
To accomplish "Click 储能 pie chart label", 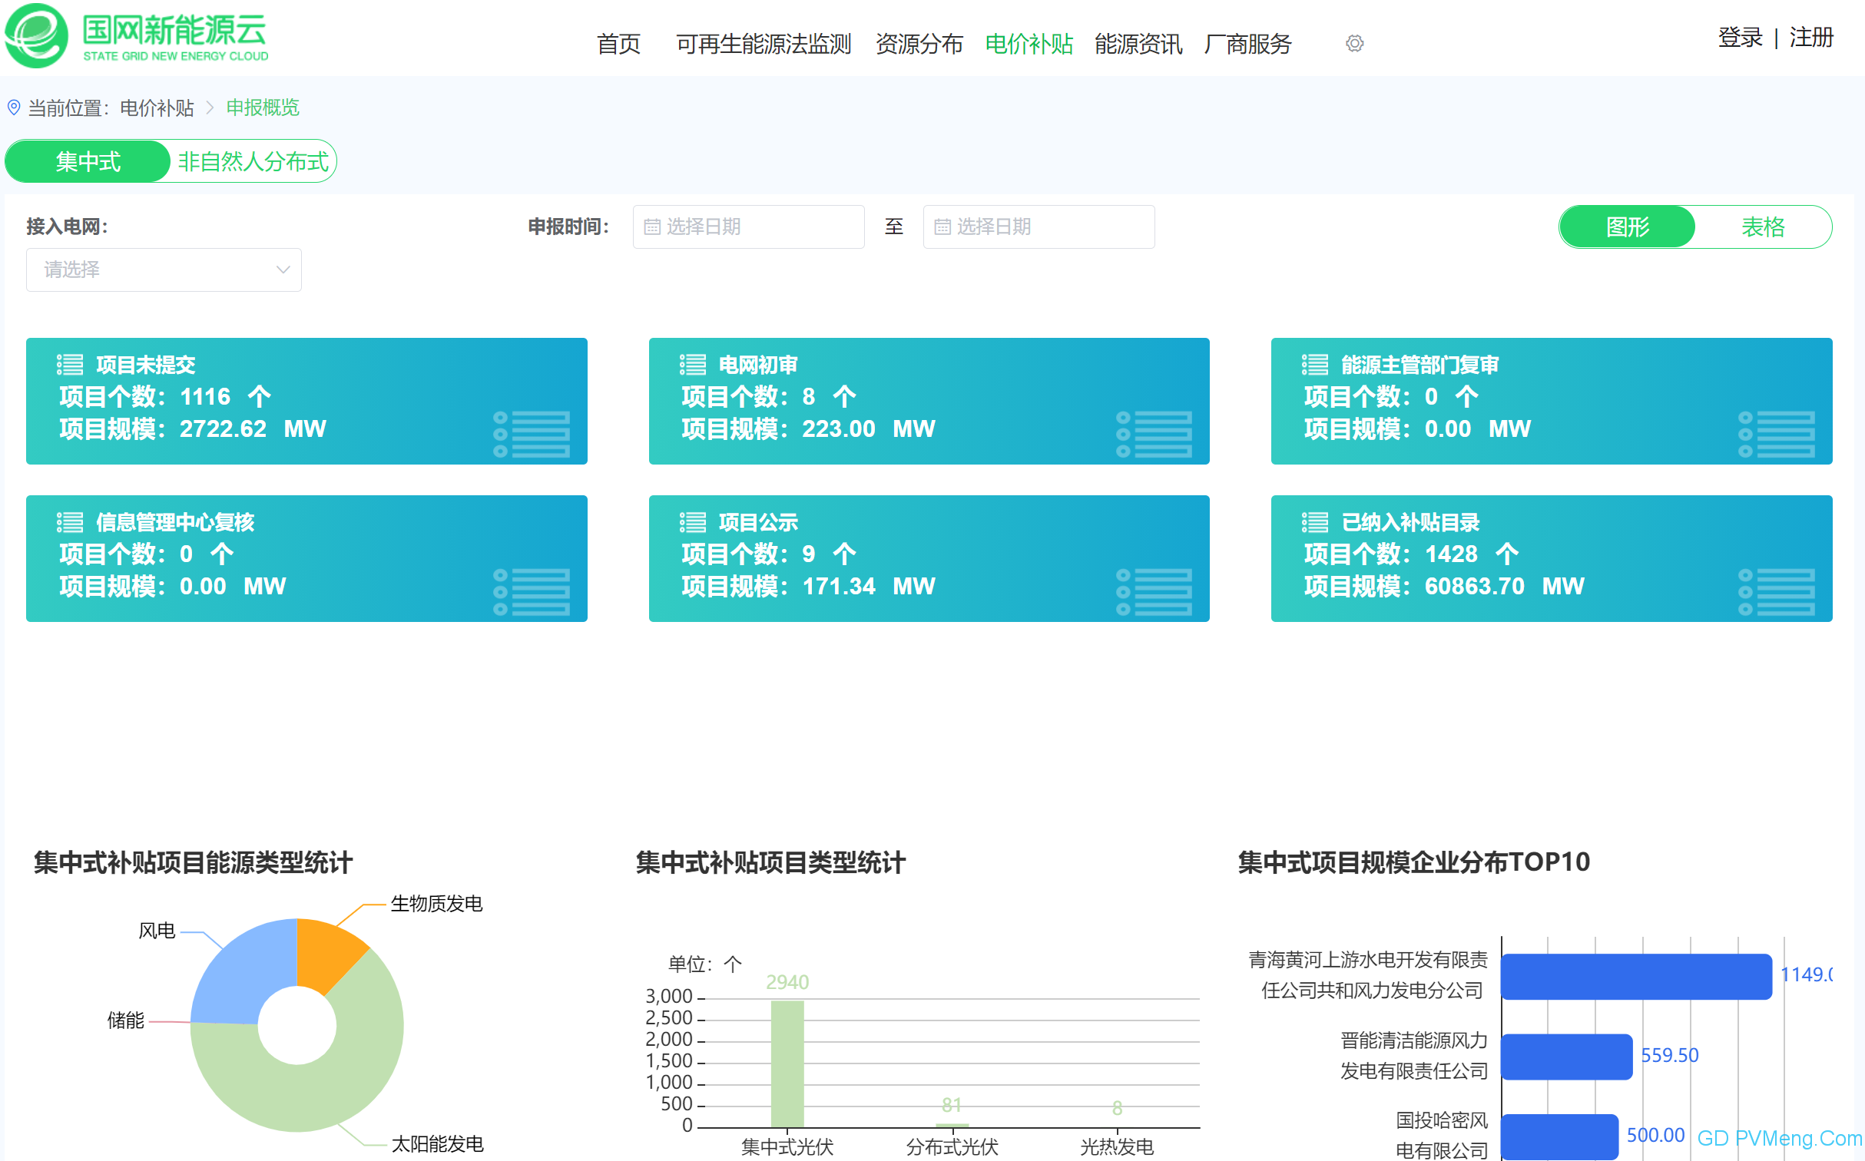I will [125, 1020].
